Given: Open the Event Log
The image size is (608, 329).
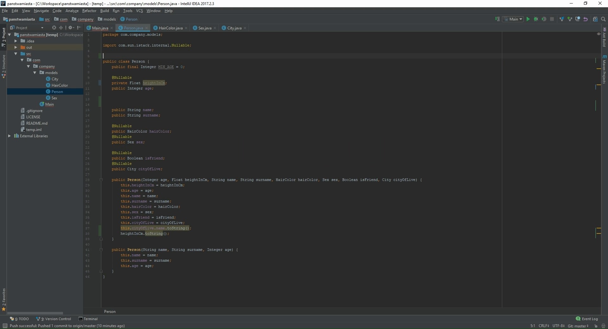Looking at the screenshot, I should (x=589, y=319).
